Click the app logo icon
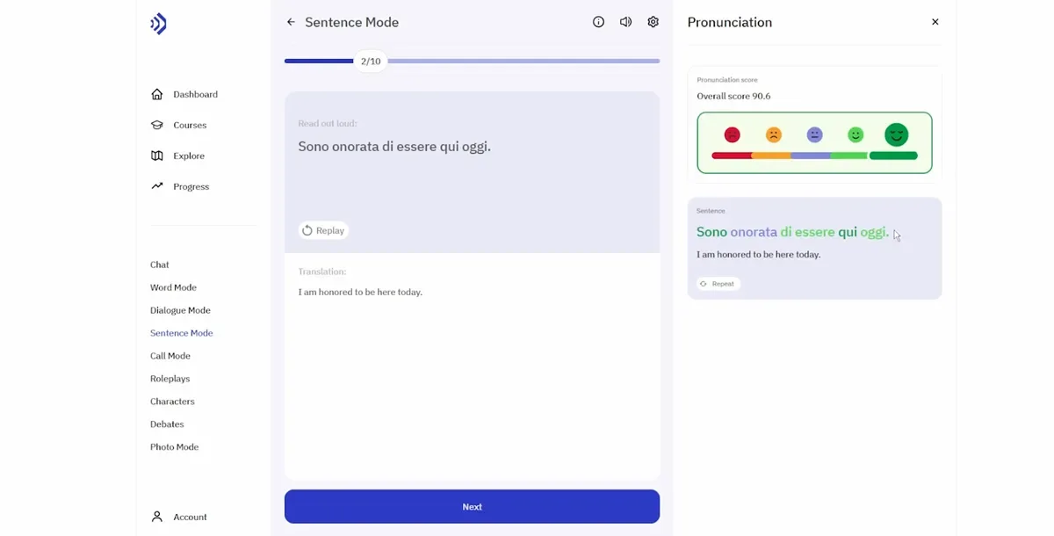This screenshot has width=1054, height=536. (x=158, y=24)
